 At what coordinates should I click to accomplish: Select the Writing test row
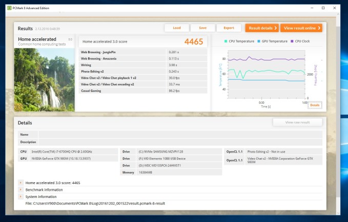click(143, 65)
